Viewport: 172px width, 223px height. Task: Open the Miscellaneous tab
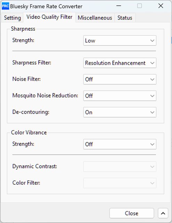95,18
